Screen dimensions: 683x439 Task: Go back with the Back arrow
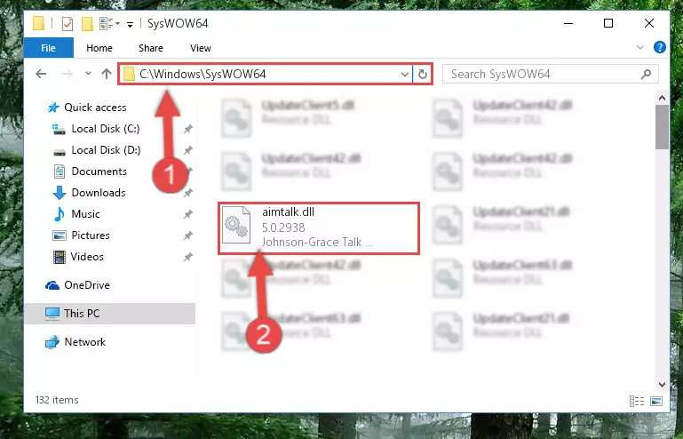[41, 74]
